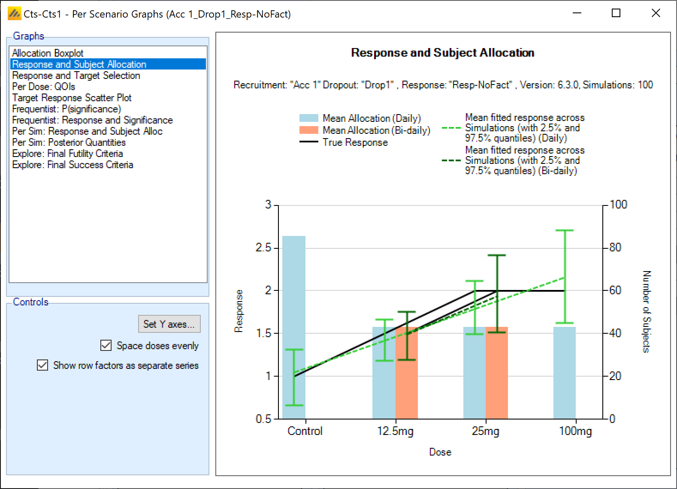The width and height of the screenshot is (677, 489).
Task: Select Per Sim: Response and Subject Alloc
Action: click(x=87, y=131)
